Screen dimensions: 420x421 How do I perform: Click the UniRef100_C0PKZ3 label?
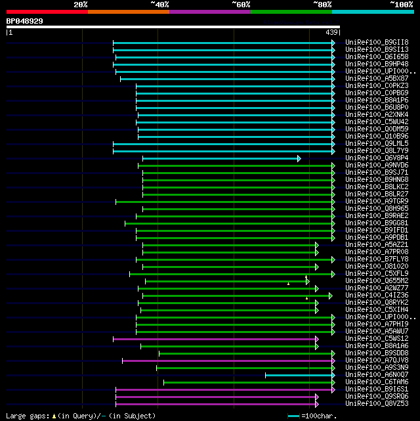(377, 86)
